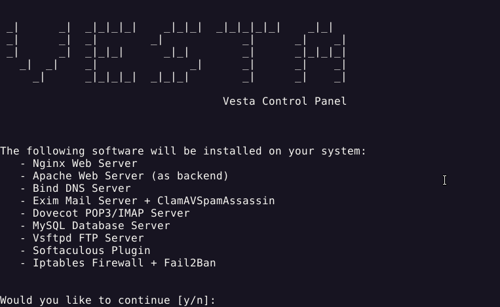This screenshot has height=307, width=500.
Task: Click the 'Dovecot POP3/IMAP Server' line
Action: (x=111, y=213)
